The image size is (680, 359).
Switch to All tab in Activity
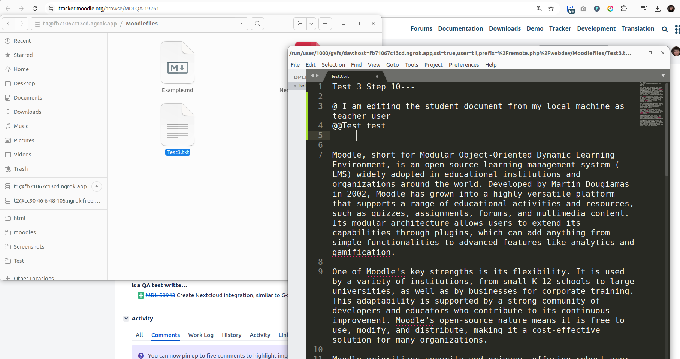139,335
